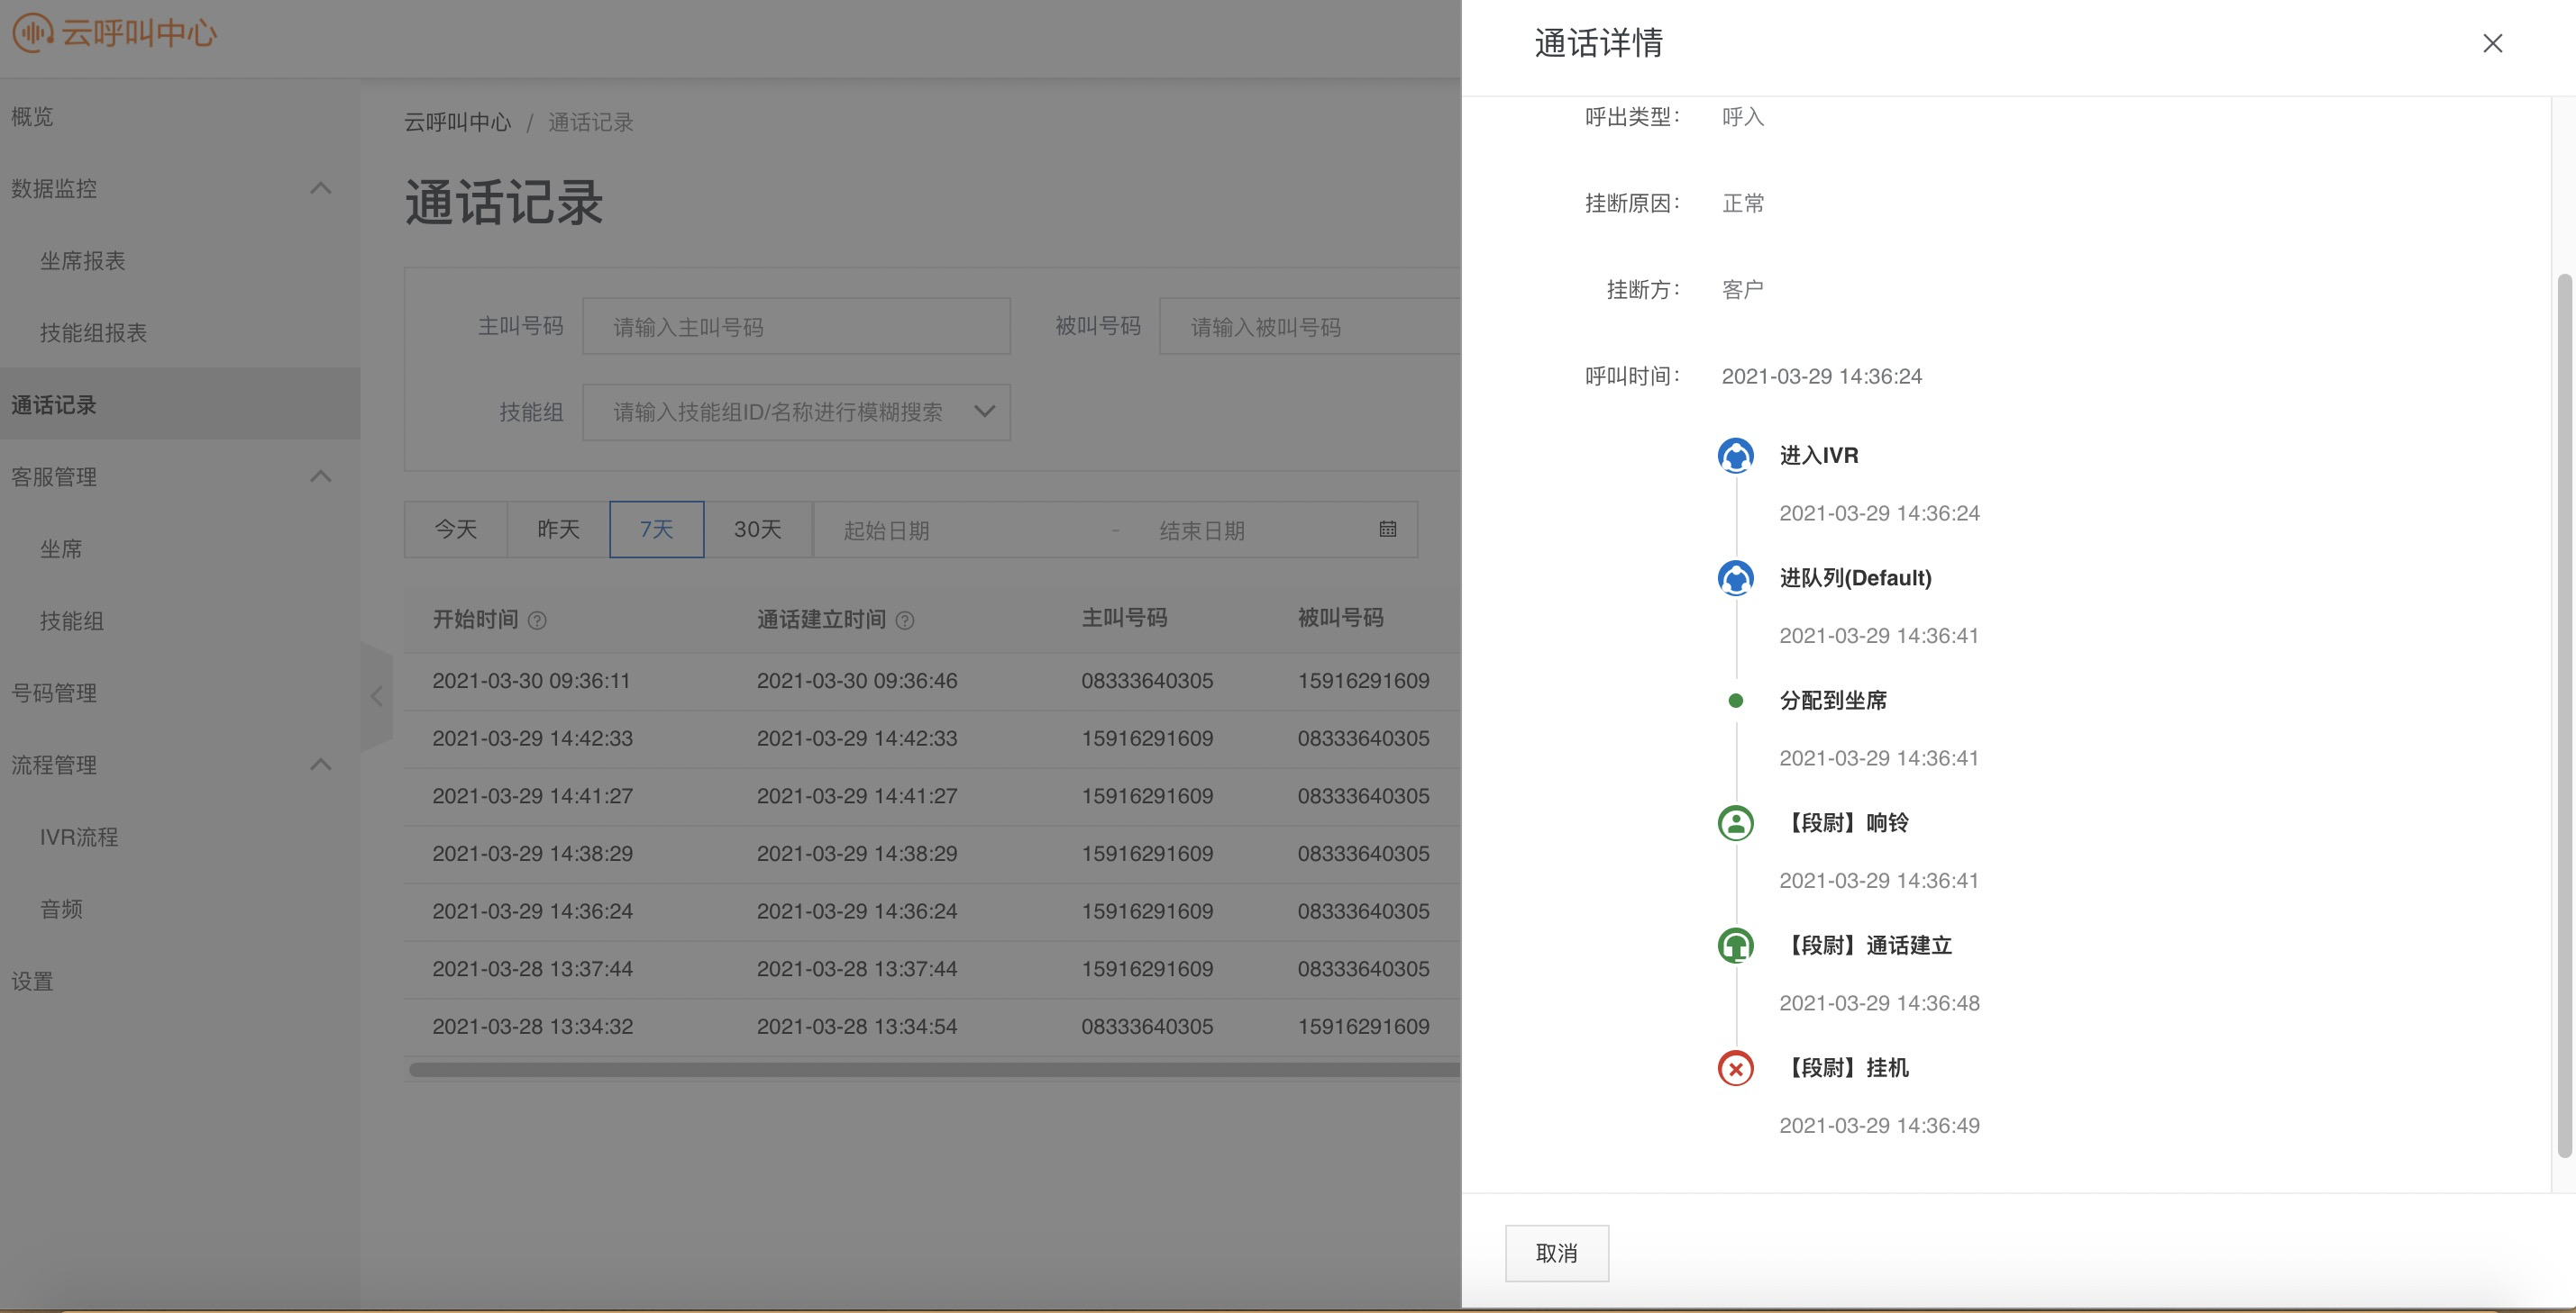Viewport: 2576px width, 1313px height.
Task: Filter records by 30天
Action: coord(758,530)
